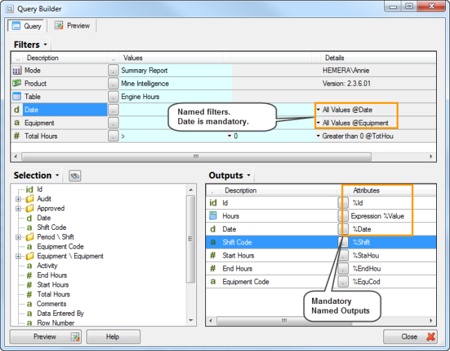The width and height of the screenshot is (450, 351).
Task: Open the Outputs dropdown menu
Action: [x=248, y=175]
